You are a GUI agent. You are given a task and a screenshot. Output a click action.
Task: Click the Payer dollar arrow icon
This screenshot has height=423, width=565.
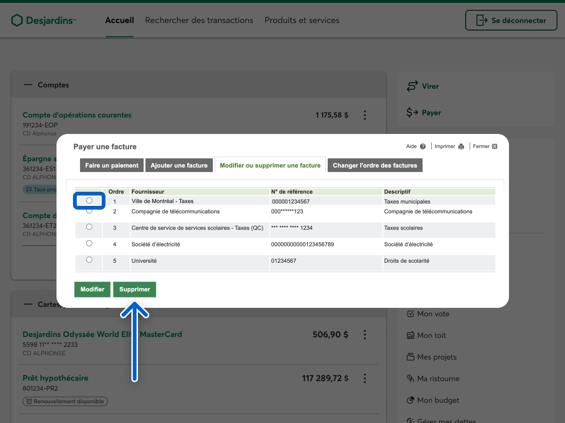(412, 113)
